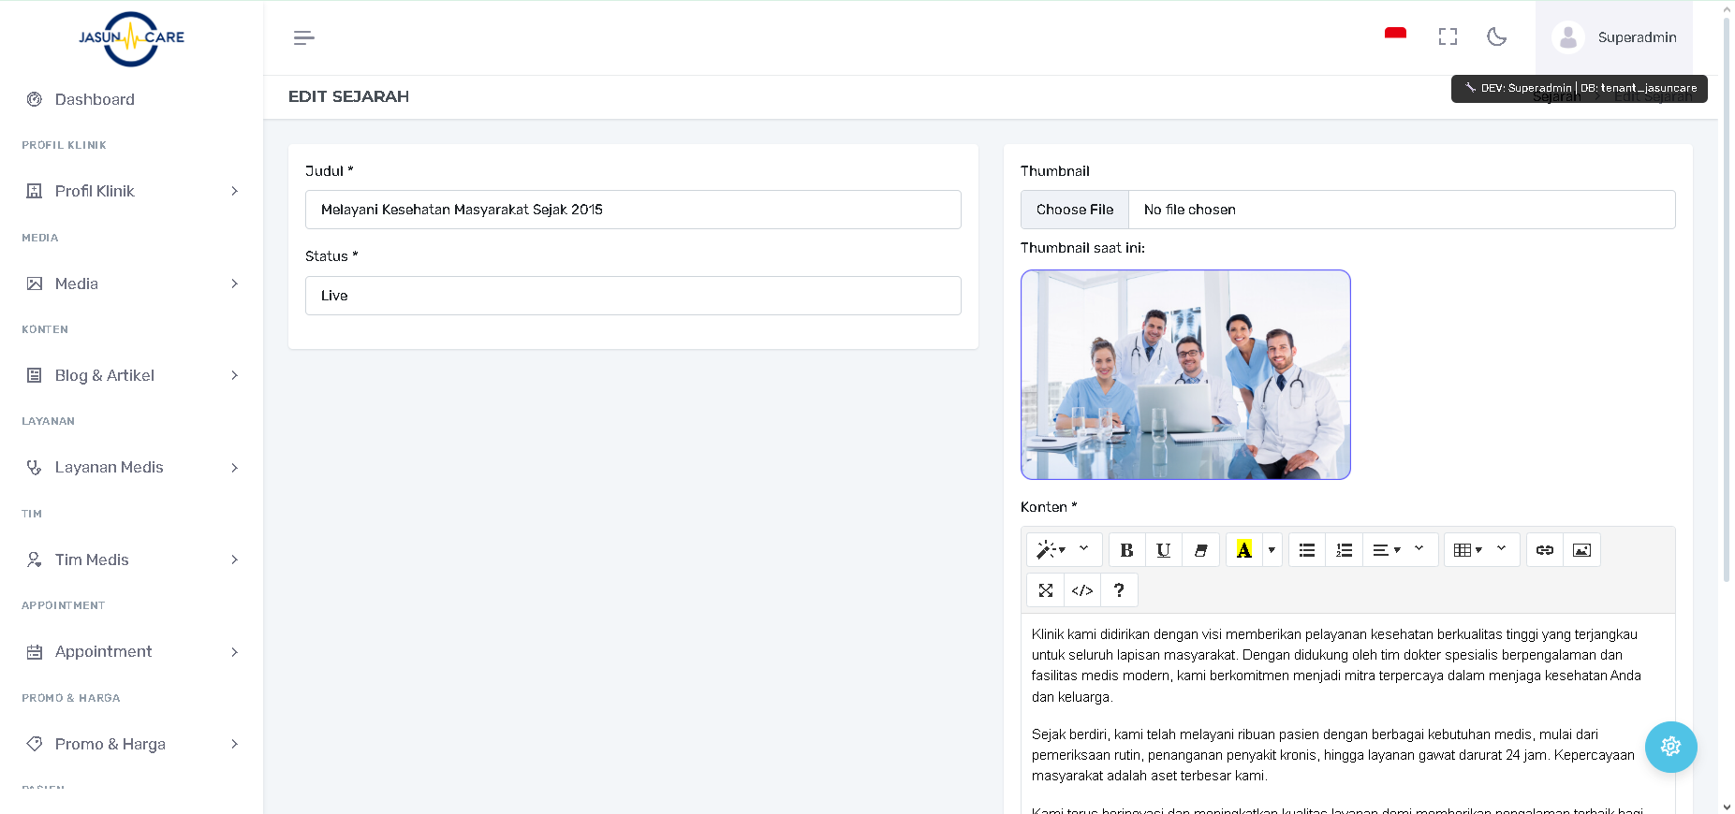Switch the editor to code view
Viewport: 1735px width, 814px height.
pyautogui.click(x=1082, y=590)
